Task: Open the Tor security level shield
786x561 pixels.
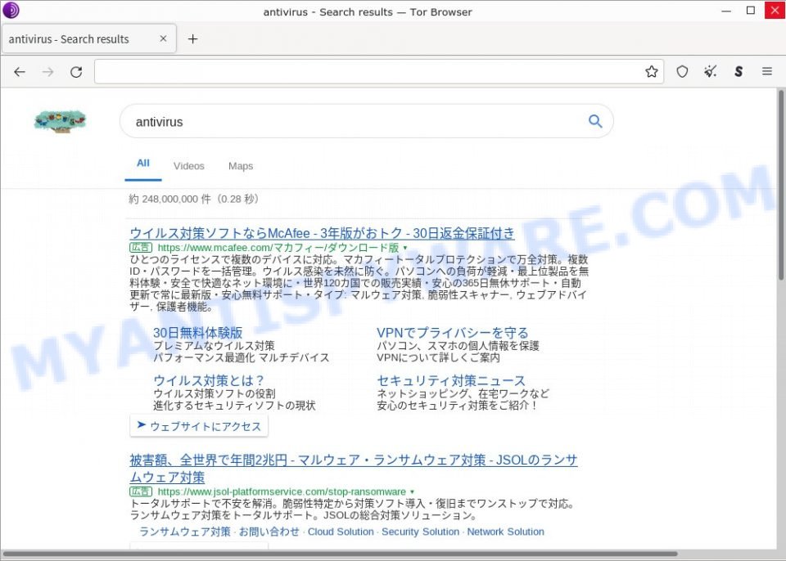Action: tap(682, 72)
